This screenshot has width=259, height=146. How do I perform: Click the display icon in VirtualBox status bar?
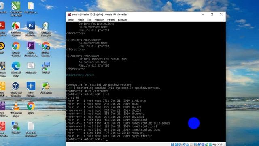coord(195,144)
